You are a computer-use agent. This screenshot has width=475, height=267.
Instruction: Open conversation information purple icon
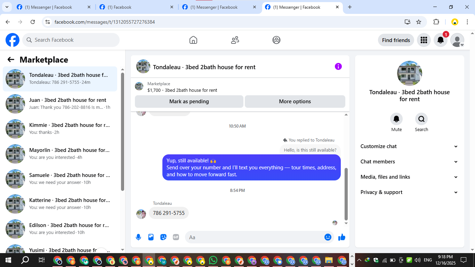[338, 66]
